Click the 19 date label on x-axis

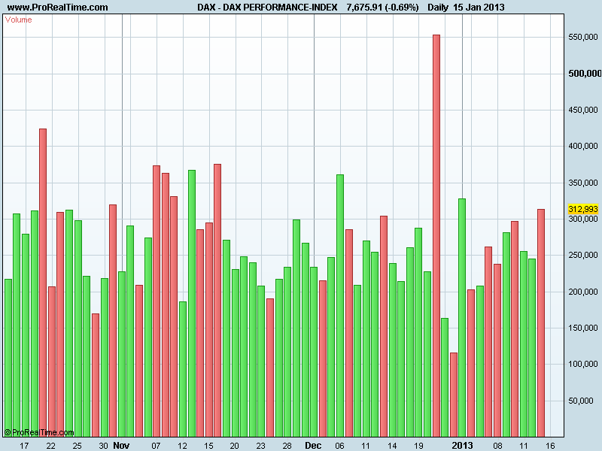[x=418, y=446]
